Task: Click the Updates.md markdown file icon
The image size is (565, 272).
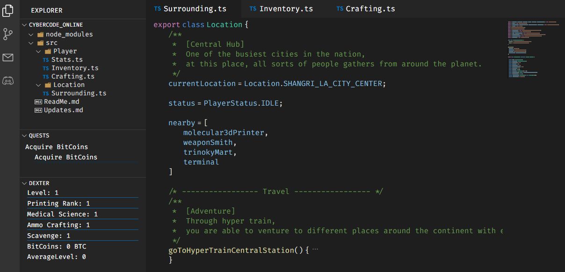Action: (38, 110)
